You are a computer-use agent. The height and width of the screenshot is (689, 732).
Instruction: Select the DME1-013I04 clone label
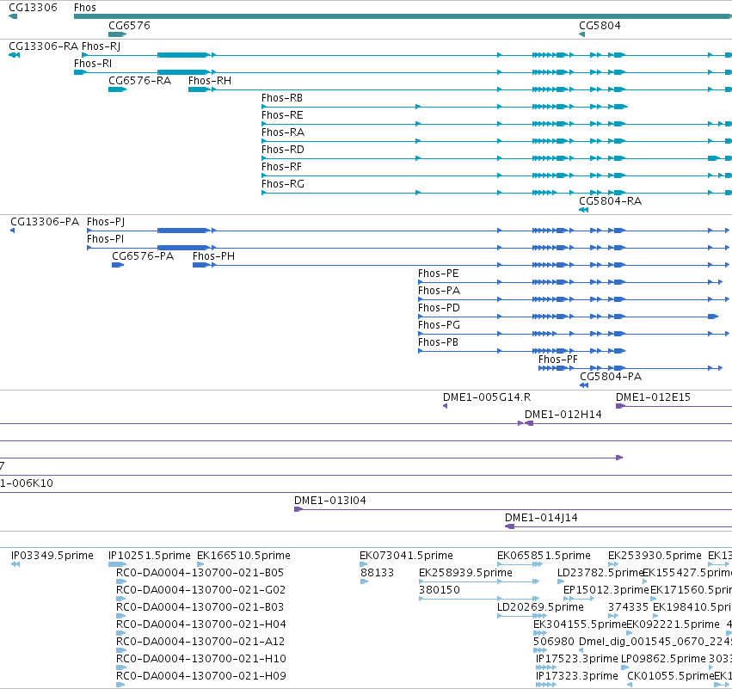(330, 500)
